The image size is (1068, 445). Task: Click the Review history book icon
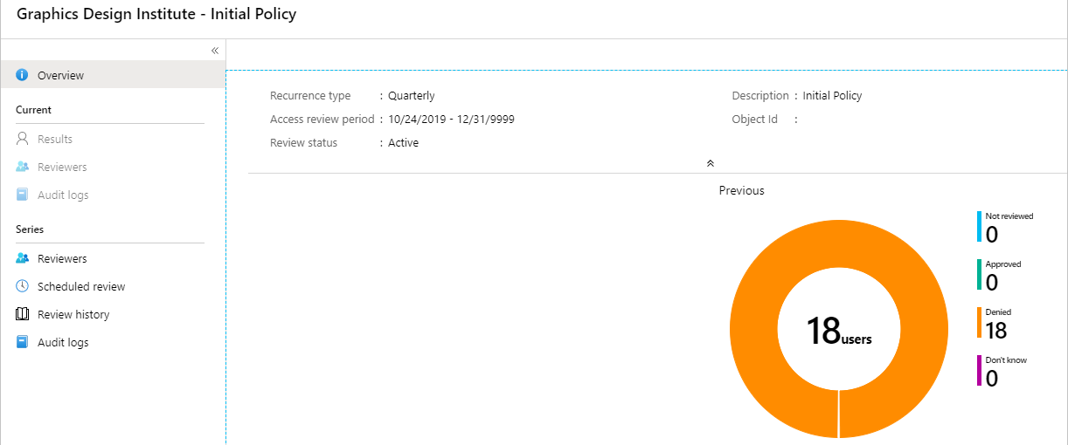pos(23,314)
